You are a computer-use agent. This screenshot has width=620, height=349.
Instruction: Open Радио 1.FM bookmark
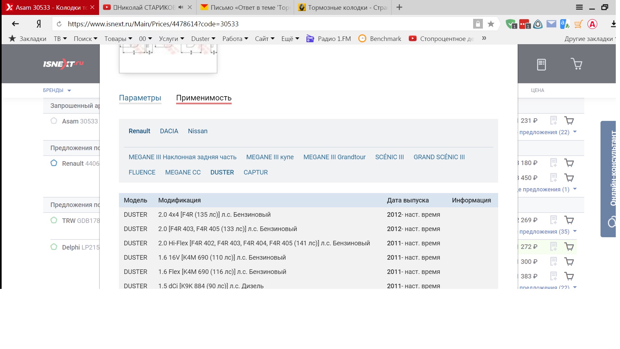pyautogui.click(x=329, y=39)
